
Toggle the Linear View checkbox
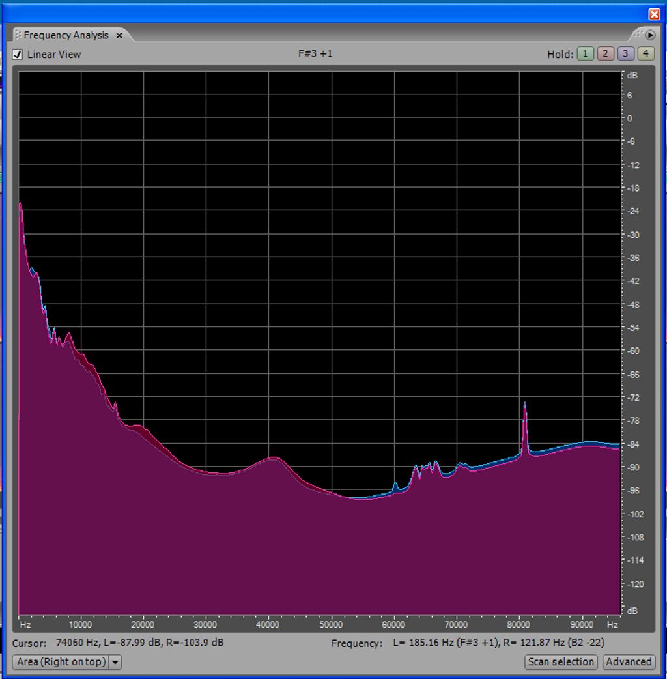pos(18,55)
